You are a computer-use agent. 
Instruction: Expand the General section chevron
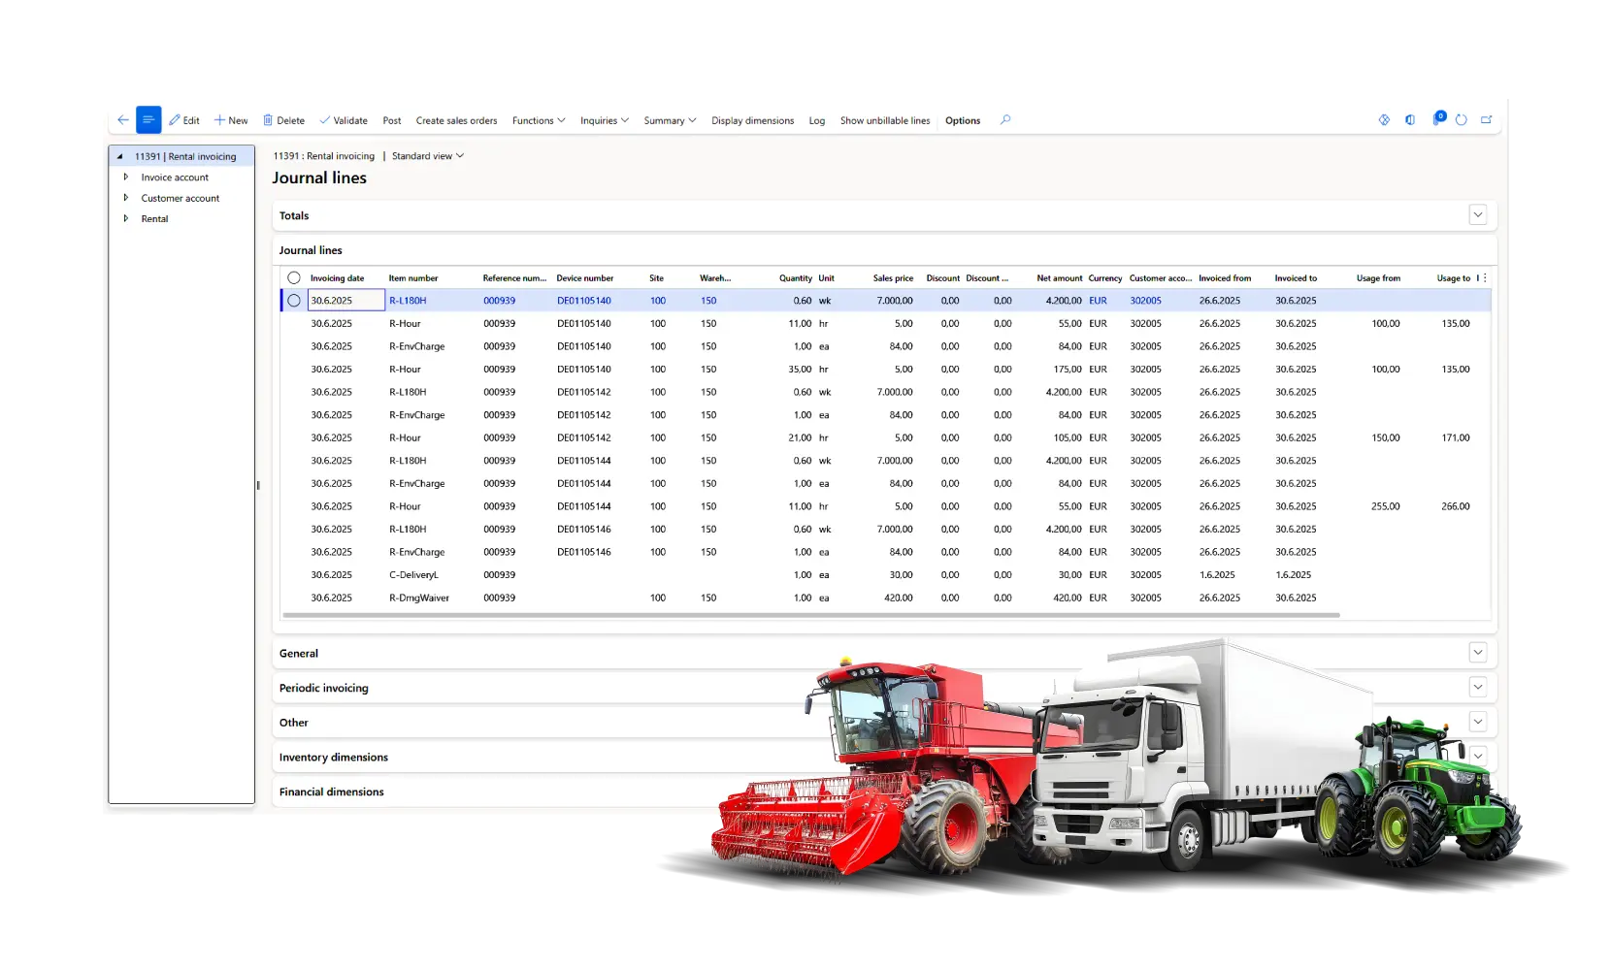click(x=1478, y=653)
